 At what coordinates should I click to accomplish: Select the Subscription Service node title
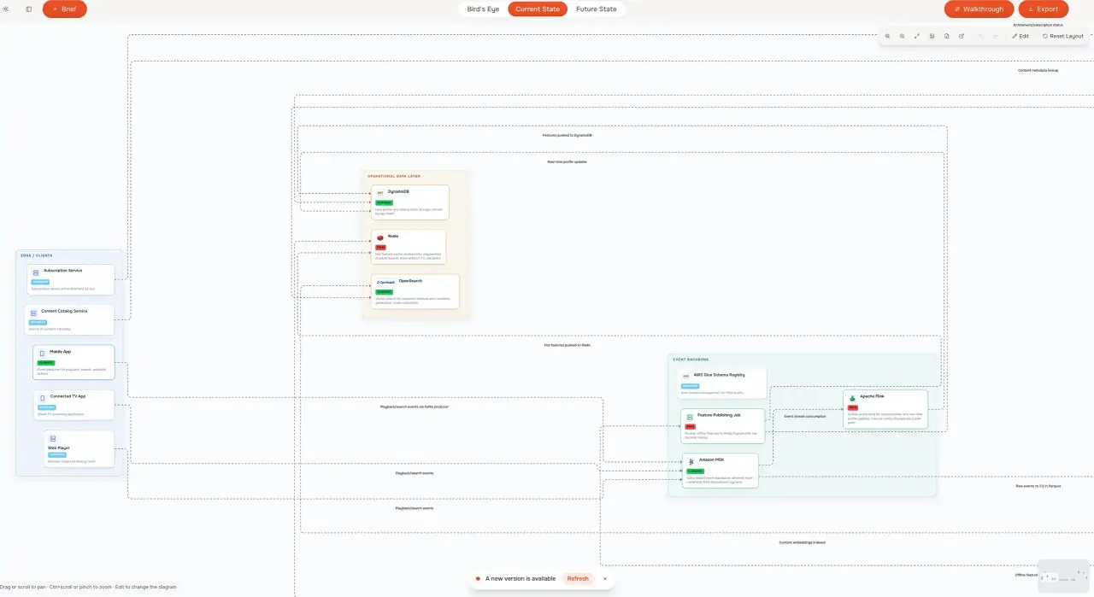pos(63,271)
